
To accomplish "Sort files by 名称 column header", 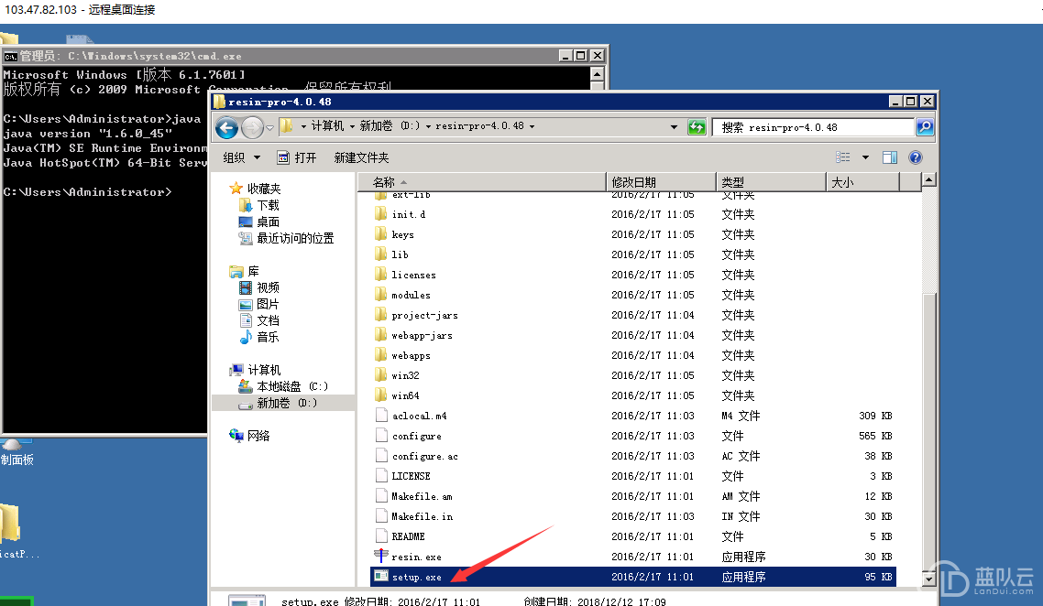I will point(482,182).
